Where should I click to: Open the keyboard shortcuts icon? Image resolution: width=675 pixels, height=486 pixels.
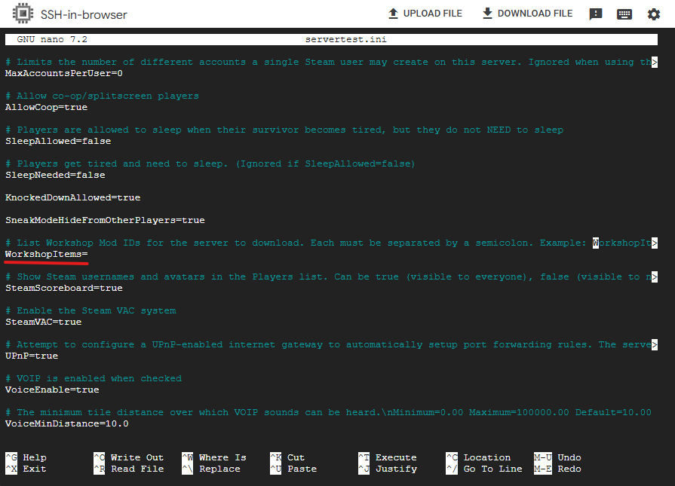click(624, 14)
